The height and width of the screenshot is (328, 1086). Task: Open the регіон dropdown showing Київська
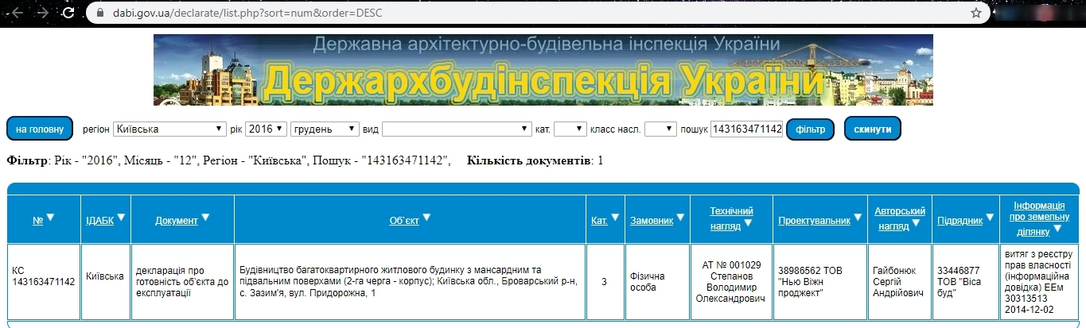(x=169, y=129)
